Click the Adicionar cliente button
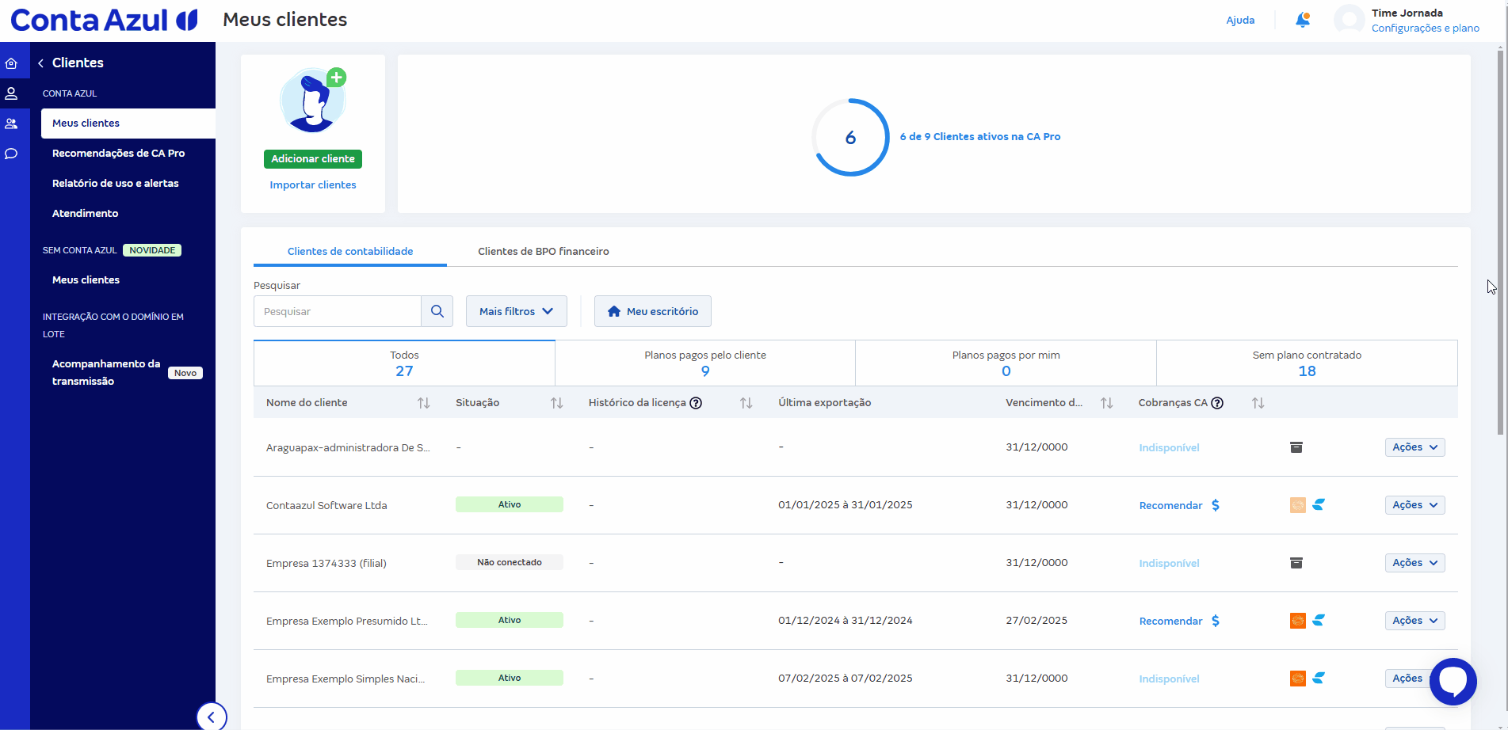This screenshot has height=730, width=1508. (313, 159)
